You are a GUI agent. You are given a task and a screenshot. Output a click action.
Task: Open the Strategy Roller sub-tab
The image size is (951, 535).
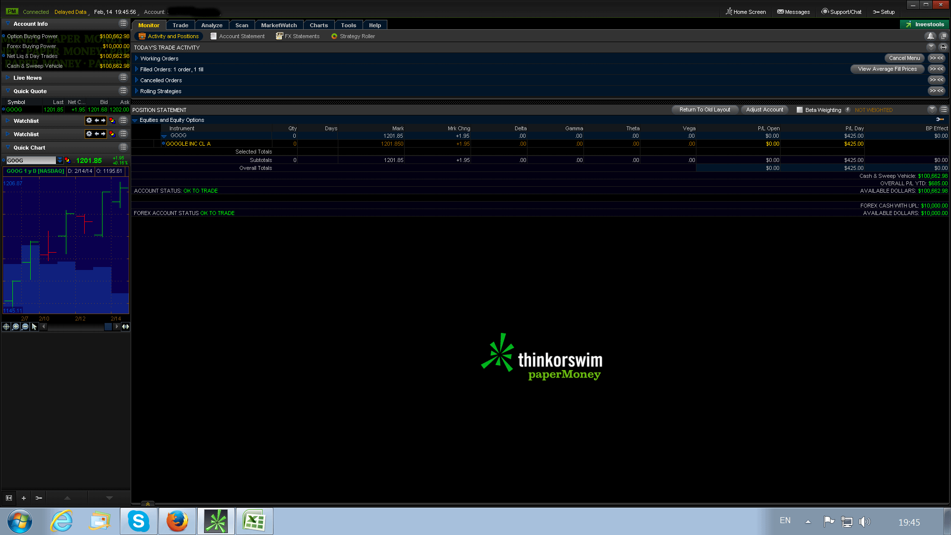(x=353, y=36)
